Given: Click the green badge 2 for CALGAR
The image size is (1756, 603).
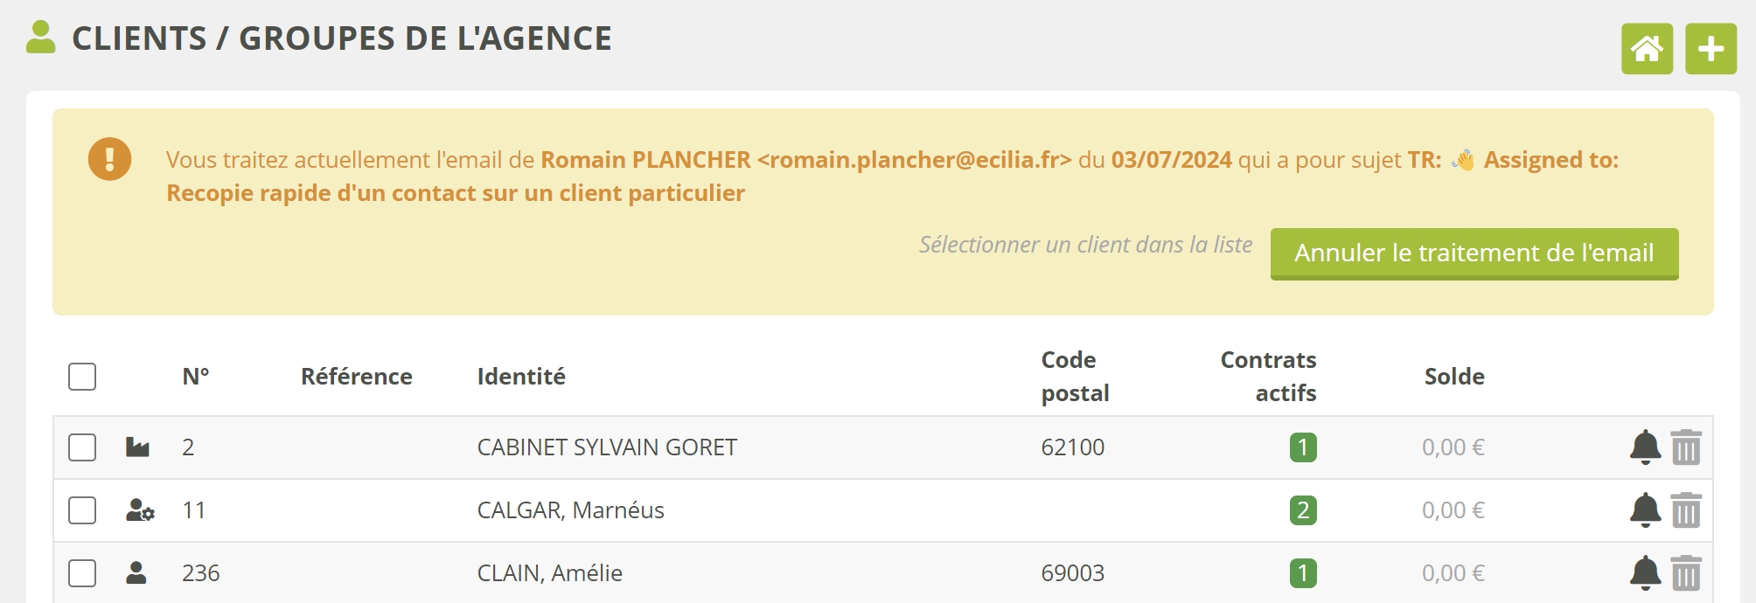Looking at the screenshot, I should (x=1303, y=510).
